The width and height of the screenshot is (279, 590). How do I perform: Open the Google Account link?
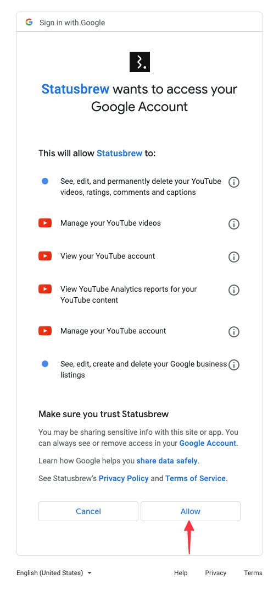pyautogui.click(x=208, y=443)
